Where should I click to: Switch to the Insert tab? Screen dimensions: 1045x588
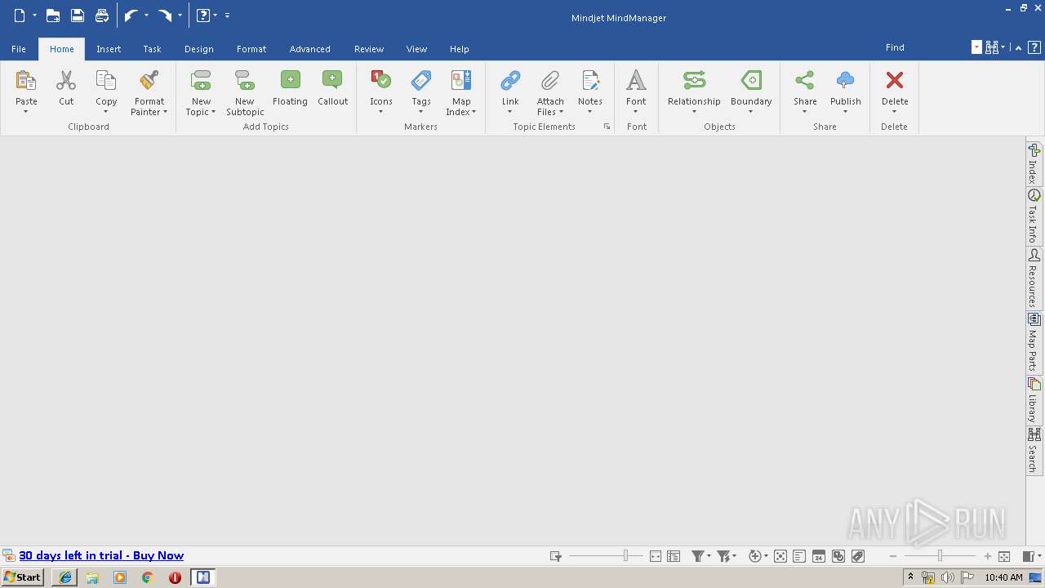[x=109, y=49]
